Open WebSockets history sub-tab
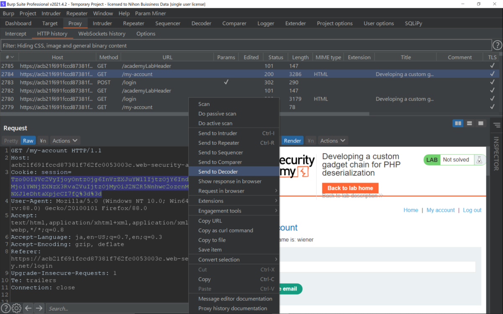Screen dimensions: 503x314 (x=102, y=33)
